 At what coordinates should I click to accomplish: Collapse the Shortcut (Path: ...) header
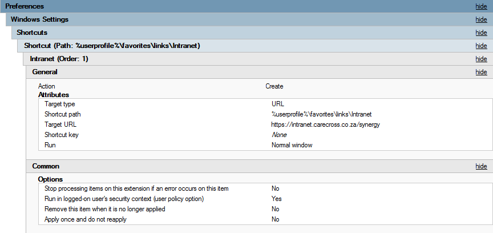click(255, 46)
